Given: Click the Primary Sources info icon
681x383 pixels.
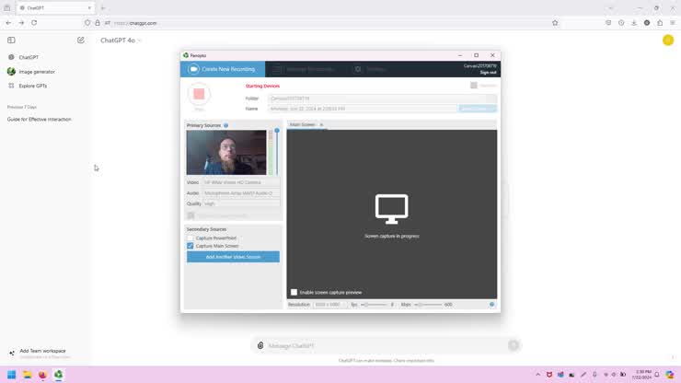Looking at the screenshot, I should (225, 125).
